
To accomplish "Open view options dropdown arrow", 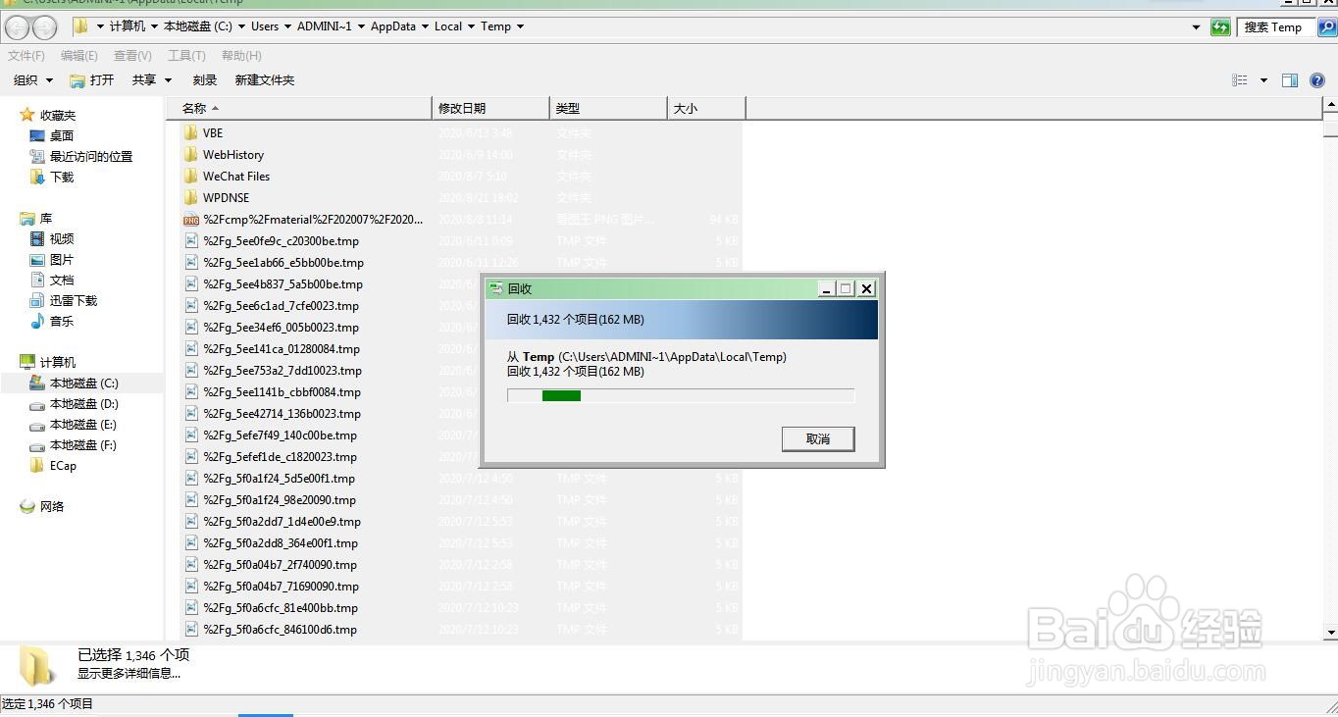I will point(1263,80).
